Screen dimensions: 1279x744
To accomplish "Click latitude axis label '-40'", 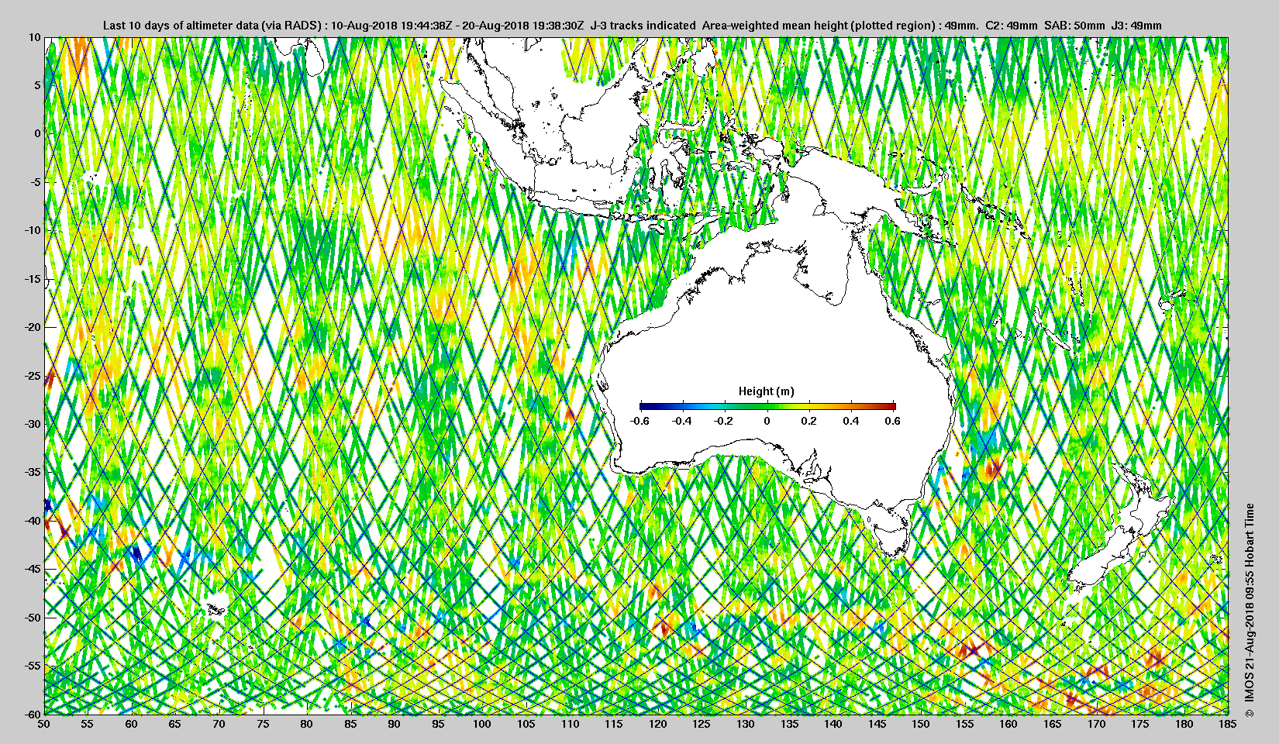I will (33, 521).
